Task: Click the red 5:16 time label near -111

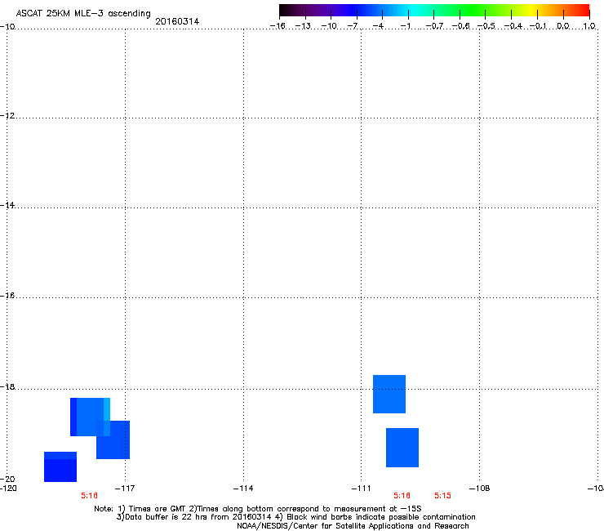Action: 402,496
